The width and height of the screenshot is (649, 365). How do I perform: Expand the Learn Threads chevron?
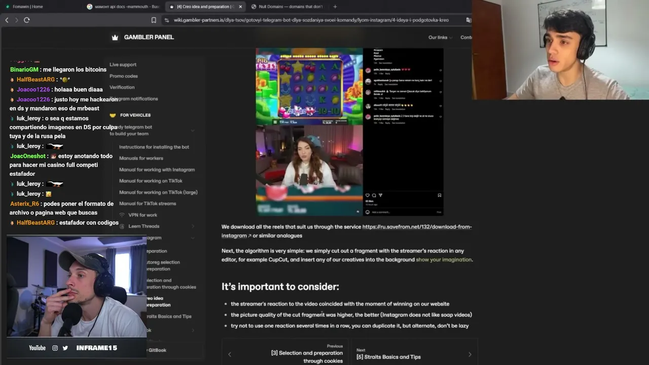[x=193, y=226]
